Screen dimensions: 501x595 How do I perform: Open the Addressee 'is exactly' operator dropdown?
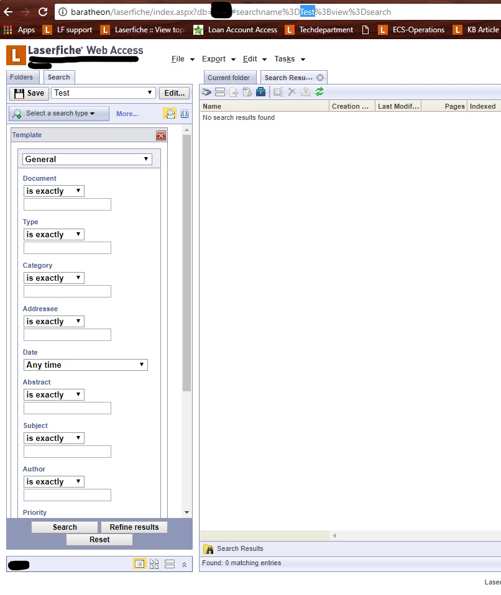point(53,321)
